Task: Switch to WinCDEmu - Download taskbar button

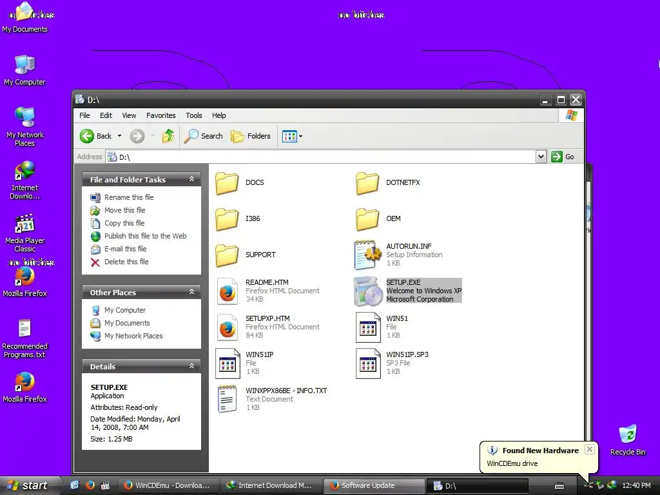Action: coord(168,485)
